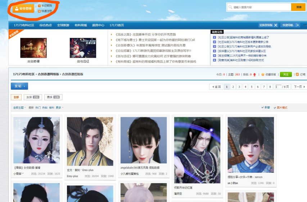
Task: Open the angelababy360度无死角 post thumbnail
Action: pos(144,140)
